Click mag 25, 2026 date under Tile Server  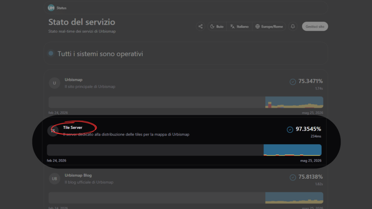tap(311, 161)
